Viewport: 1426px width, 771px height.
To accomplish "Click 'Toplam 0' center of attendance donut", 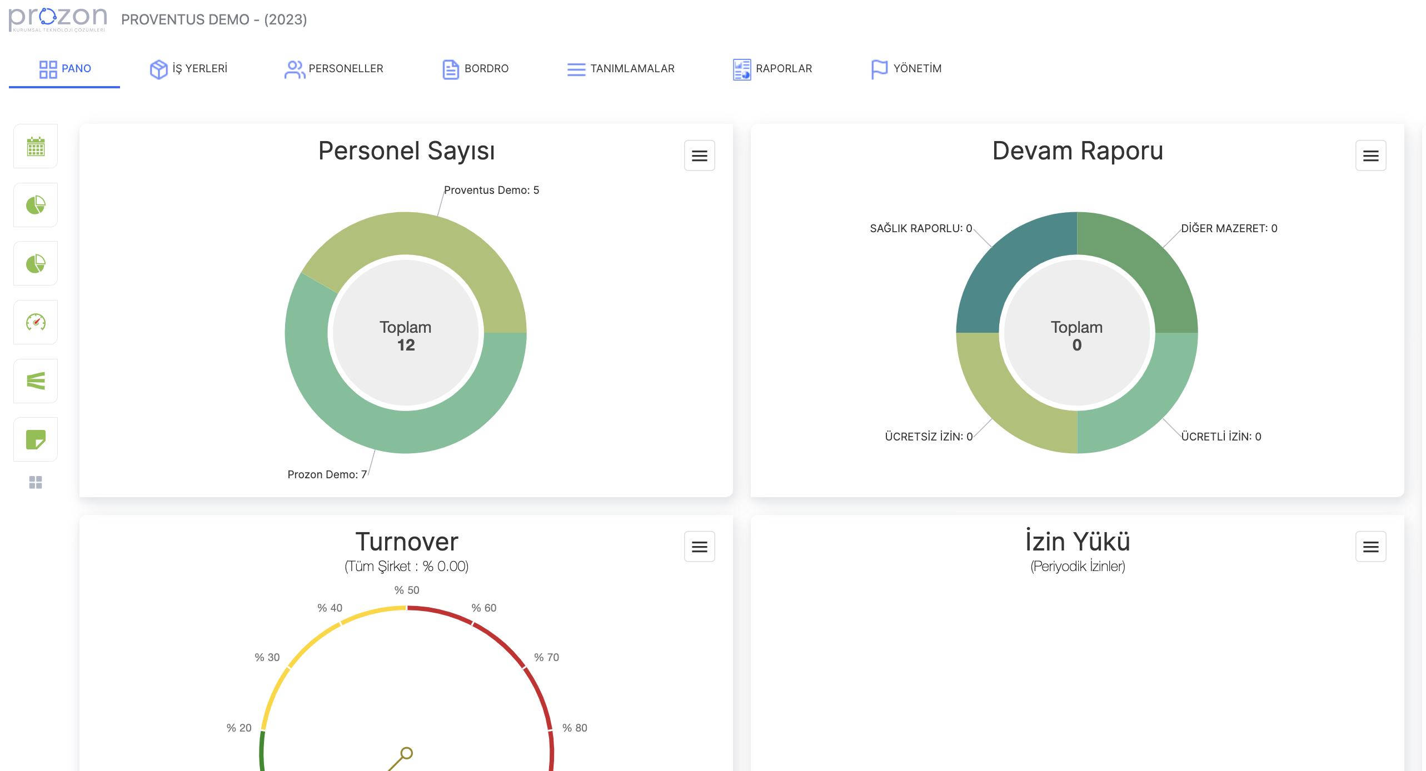I will pos(1076,336).
